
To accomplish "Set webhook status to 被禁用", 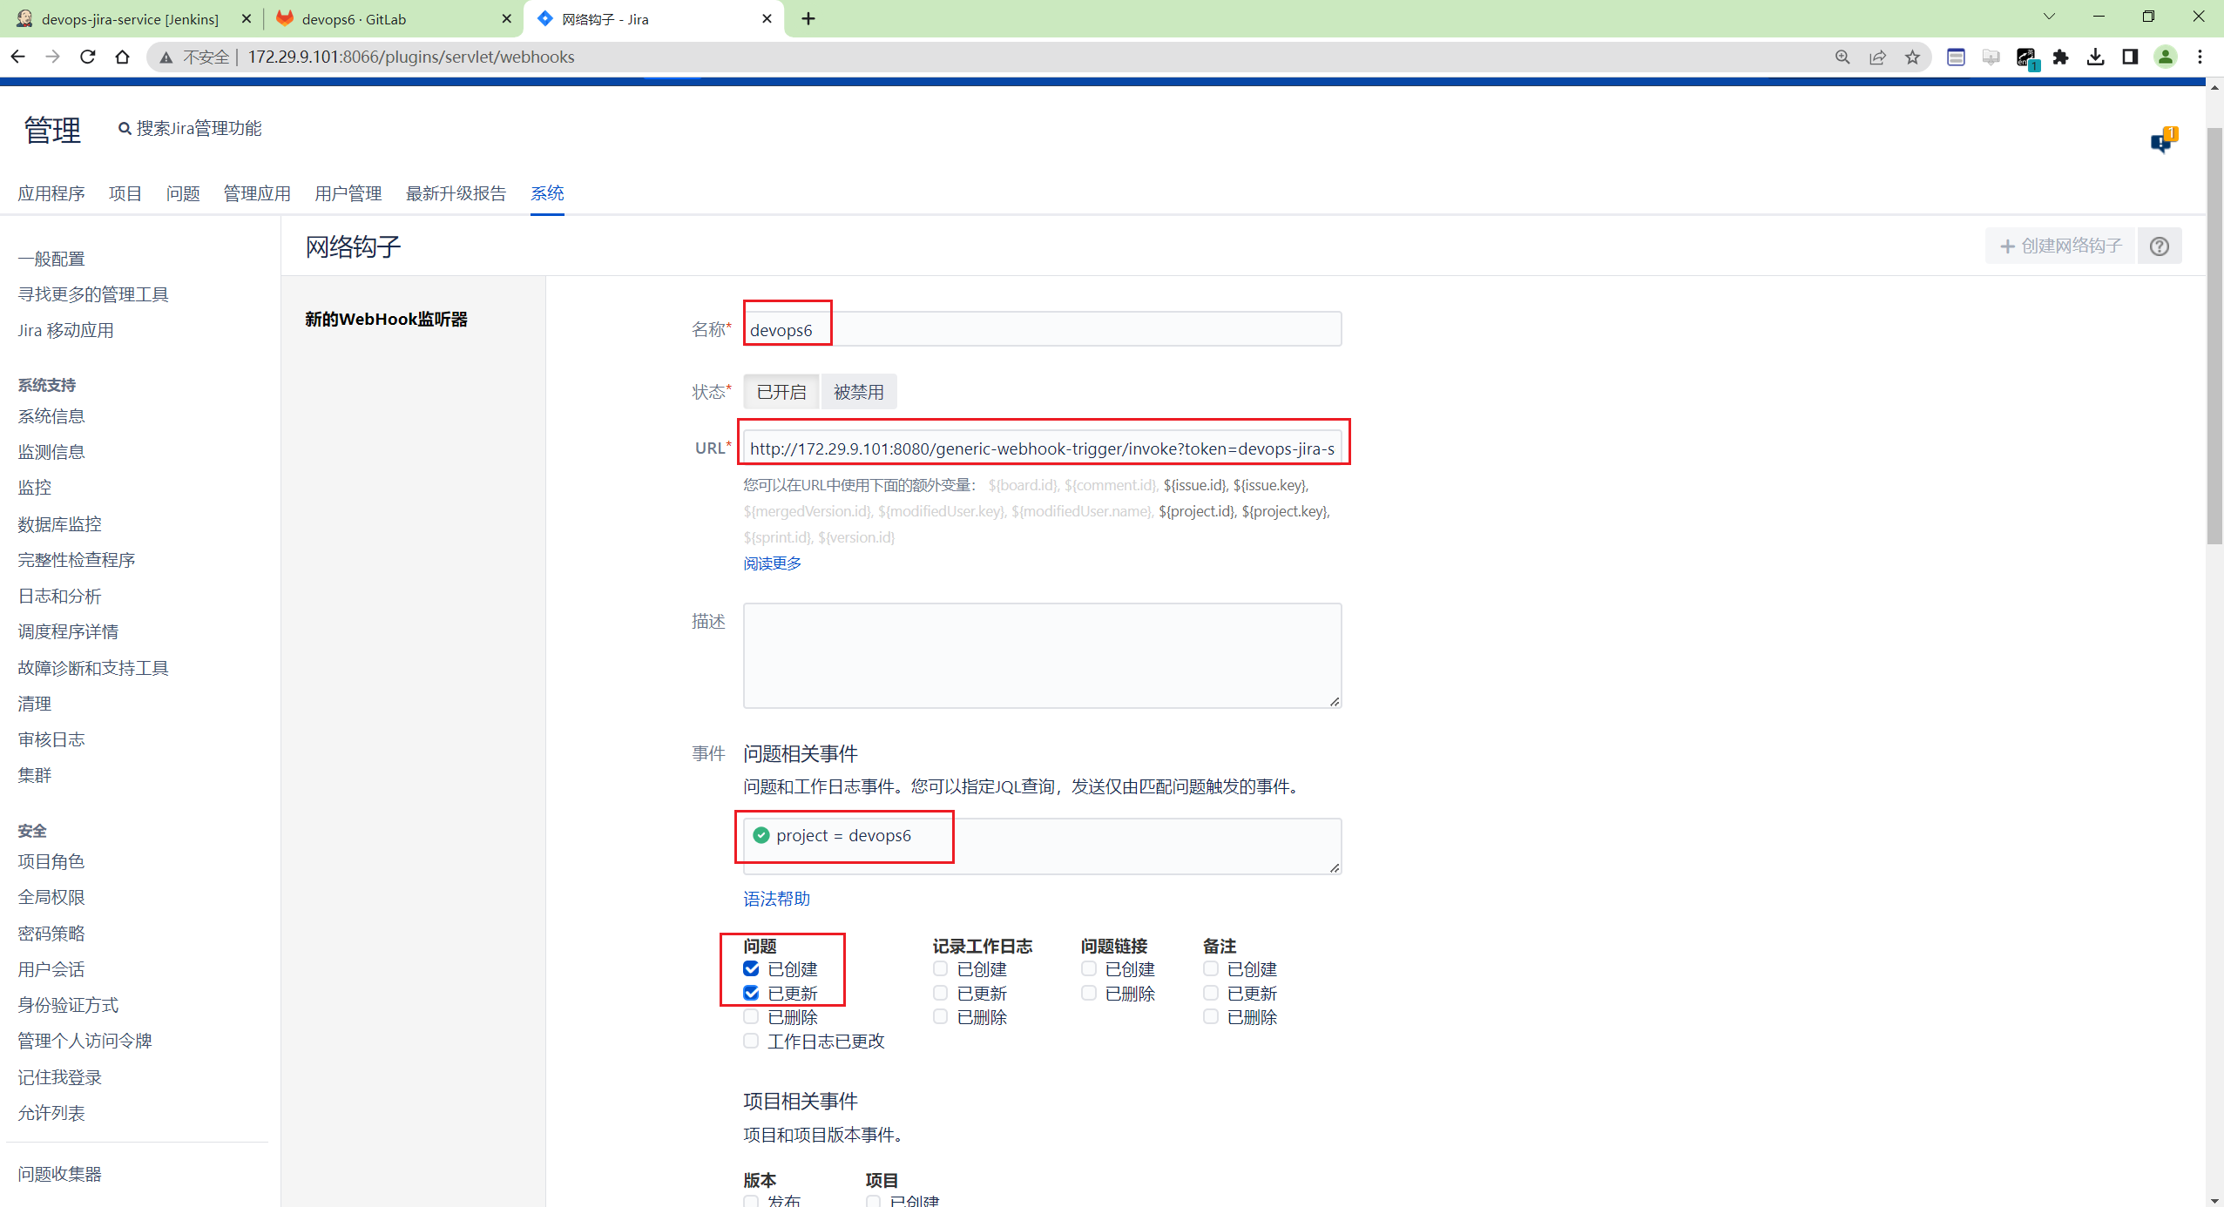I will [858, 392].
